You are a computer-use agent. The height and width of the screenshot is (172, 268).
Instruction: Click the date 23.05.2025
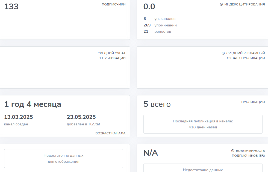click(81, 117)
